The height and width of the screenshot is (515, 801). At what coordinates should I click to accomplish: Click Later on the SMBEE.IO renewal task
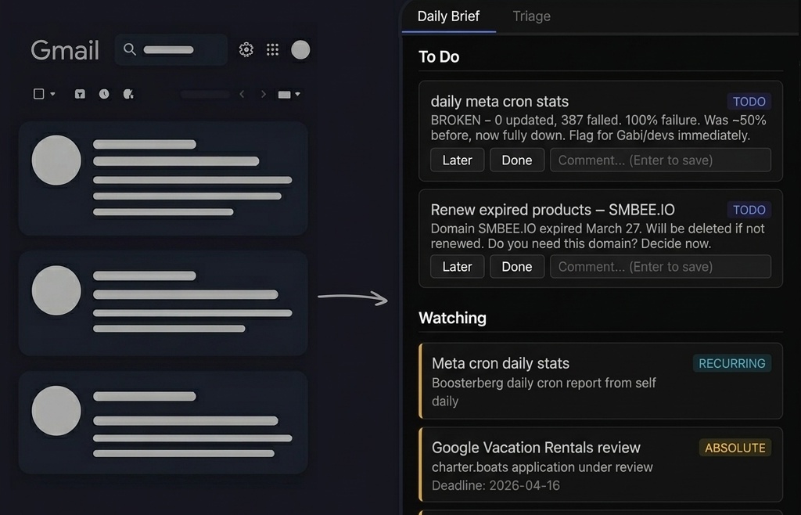click(x=457, y=266)
